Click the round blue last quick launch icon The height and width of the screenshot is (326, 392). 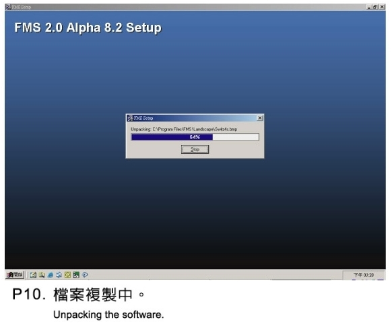coord(85,275)
